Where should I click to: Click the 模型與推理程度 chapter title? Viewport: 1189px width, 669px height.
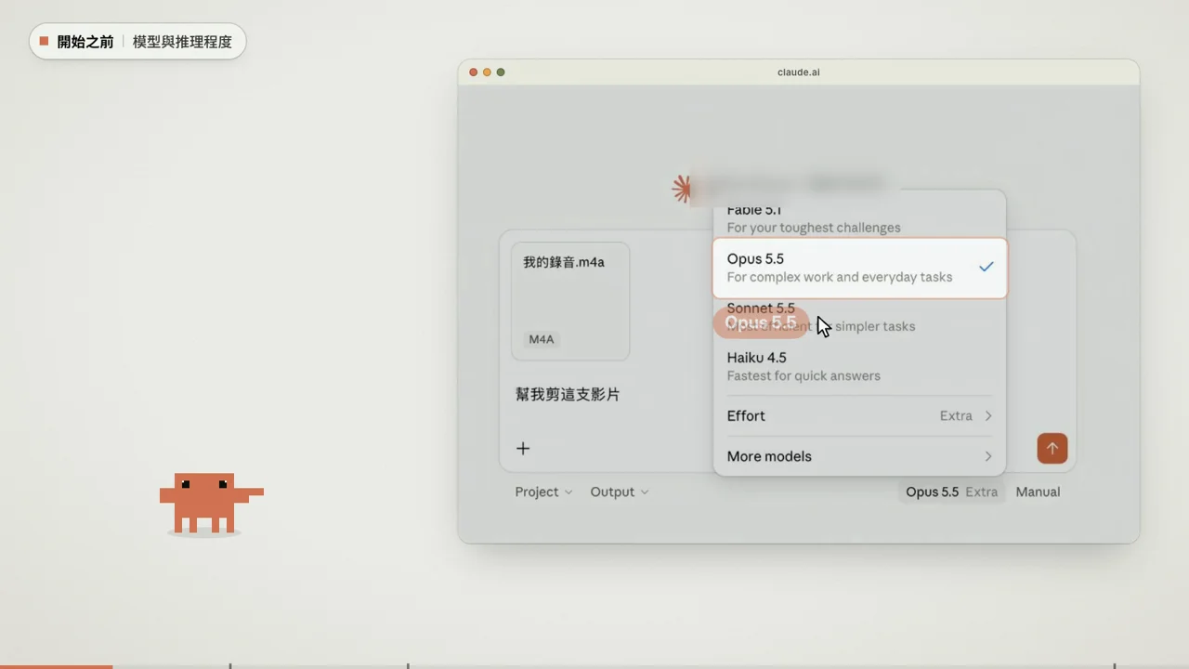pyautogui.click(x=182, y=42)
